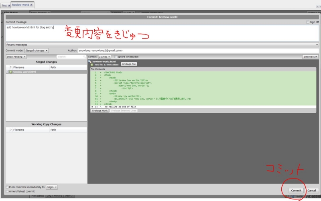Open Commit mode Staged changes dropdown
This screenshot has width=321, height=201.
37,51
